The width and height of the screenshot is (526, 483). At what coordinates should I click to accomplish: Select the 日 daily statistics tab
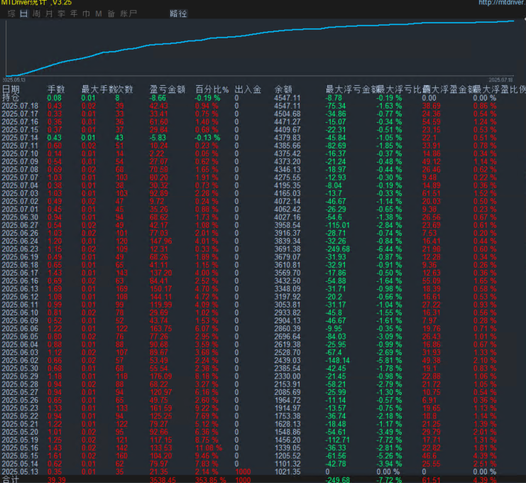[24, 13]
